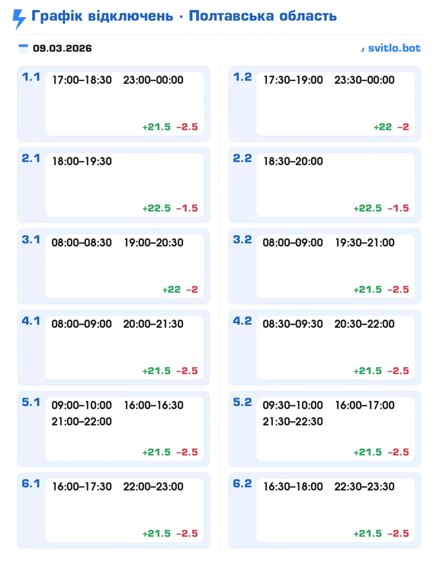Click the lightning bolt logo icon
Screen dimensions: 438x563
pos(19,19)
